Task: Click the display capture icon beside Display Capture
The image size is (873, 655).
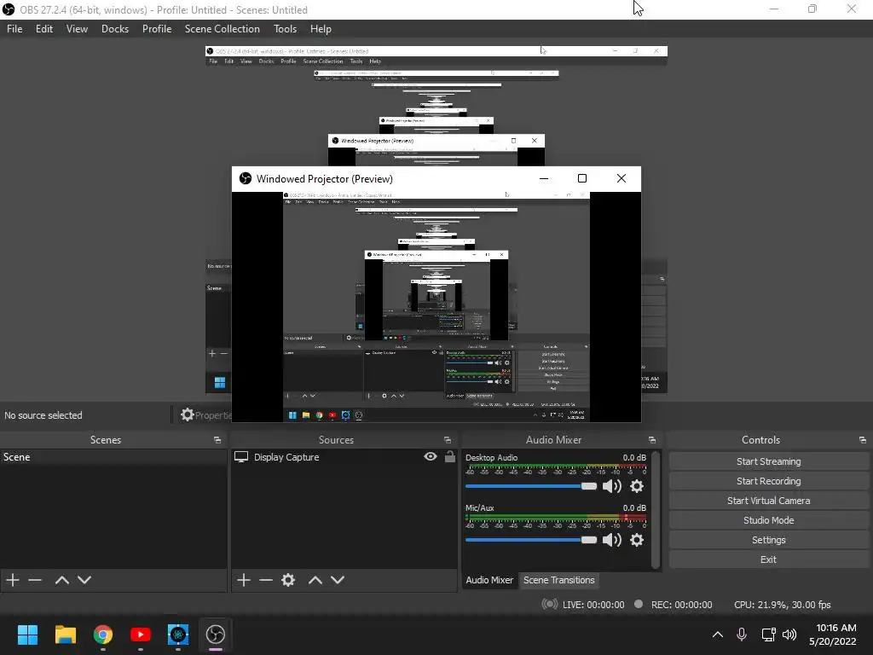Action: coord(241,457)
